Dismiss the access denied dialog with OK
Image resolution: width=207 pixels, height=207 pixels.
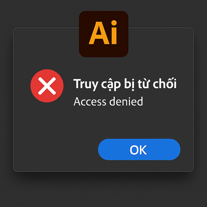[139, 149]
